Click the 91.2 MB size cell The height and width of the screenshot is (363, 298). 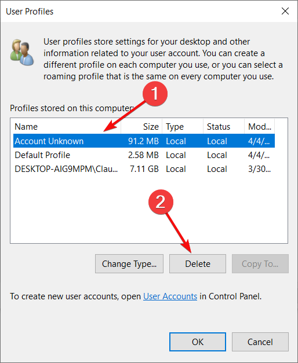(143, 141)
